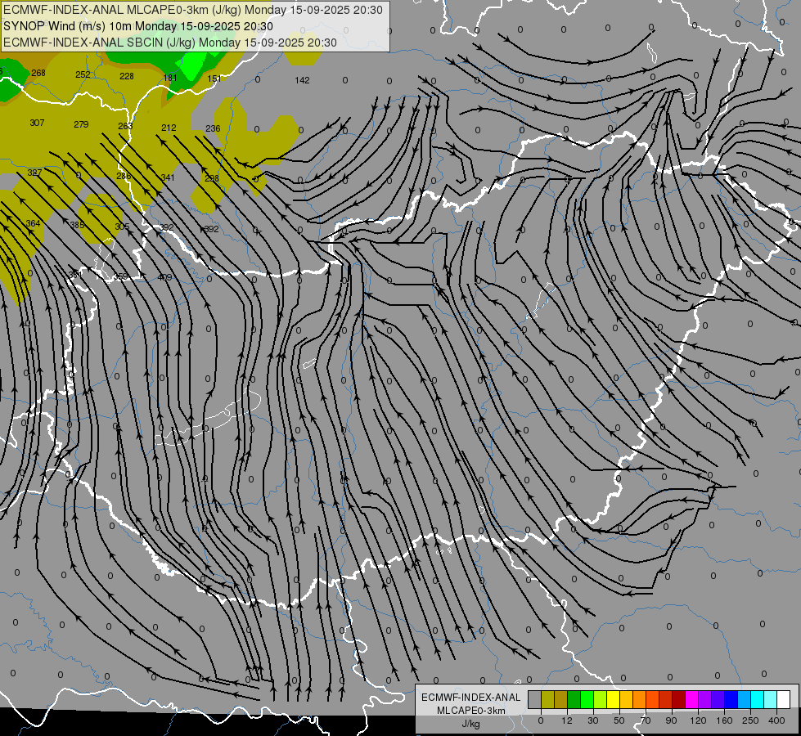801x736 pixels.
Task: Click the pale cyan legend swatch
Action: pos(771,699)
